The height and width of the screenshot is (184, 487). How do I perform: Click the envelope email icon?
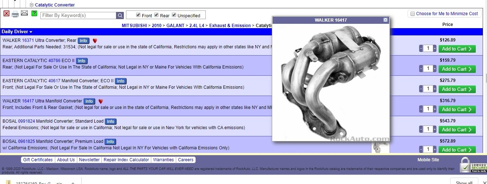pyautogui.click(x=24, y=13)
